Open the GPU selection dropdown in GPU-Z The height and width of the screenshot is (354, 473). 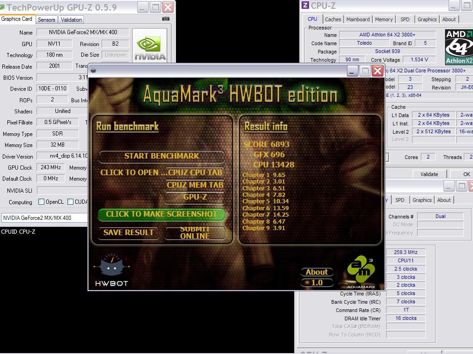click(x=44, y=218)
